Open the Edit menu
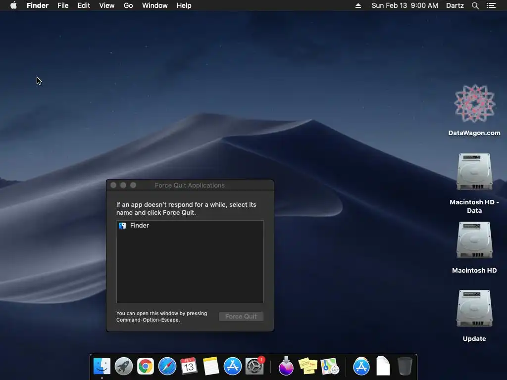The image size is (507, 380). 84,5
